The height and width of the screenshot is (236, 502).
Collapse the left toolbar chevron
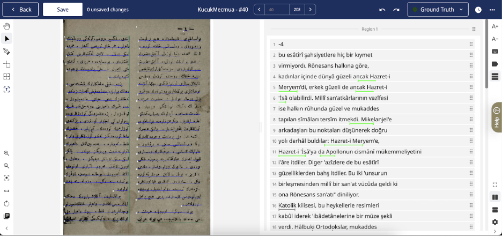click(7, 228)
